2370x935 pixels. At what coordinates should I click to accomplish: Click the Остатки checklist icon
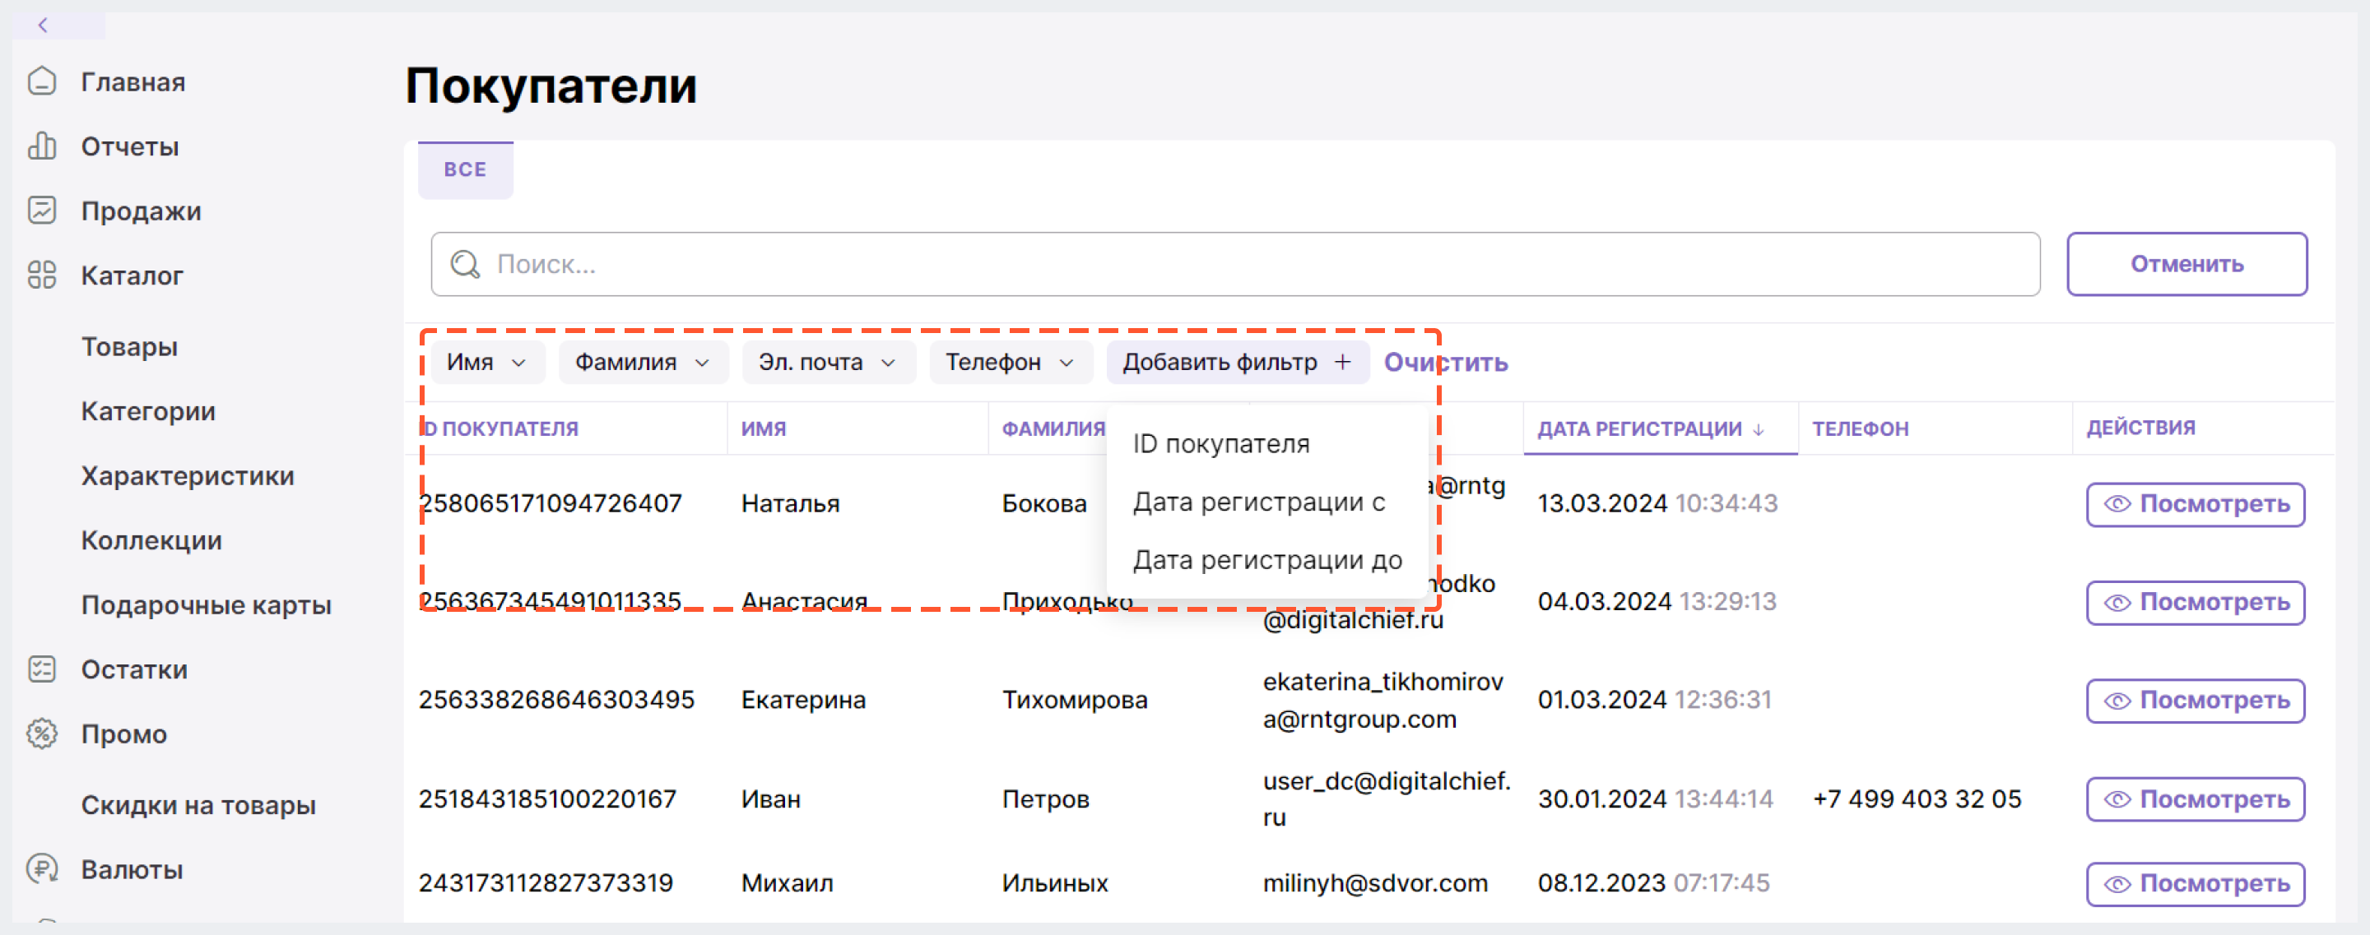coord(42,669)
